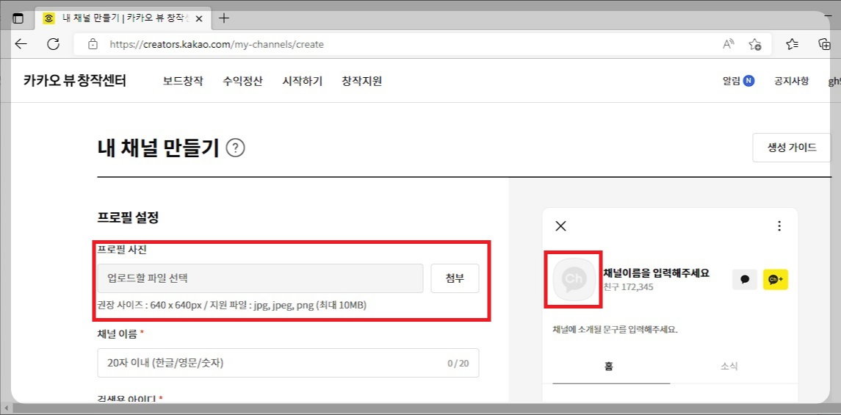Open the 창작지원 menu
This screenshot has height=415, width=841.
point(361,82)
